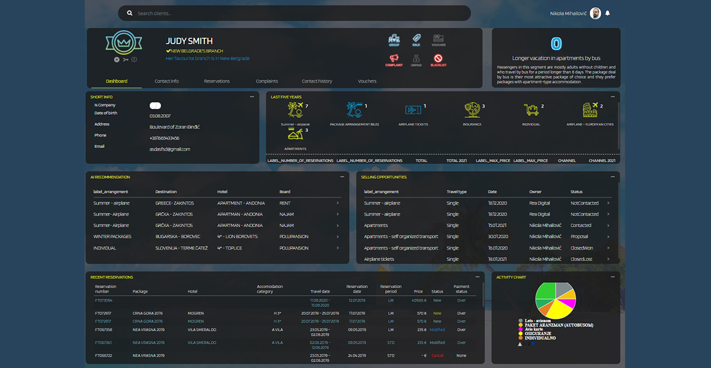
Task: Open the Contact history tab
Action: [x=317, y=81]
